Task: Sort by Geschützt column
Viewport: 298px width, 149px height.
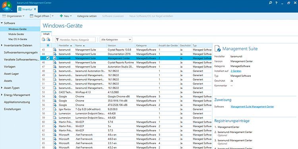Action: click(185, 46)
